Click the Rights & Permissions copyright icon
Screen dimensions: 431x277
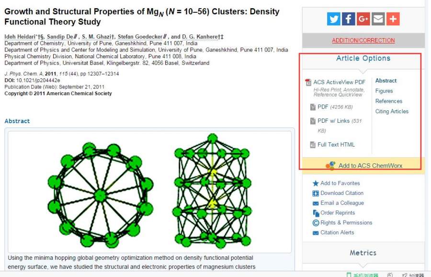point(316,223)
